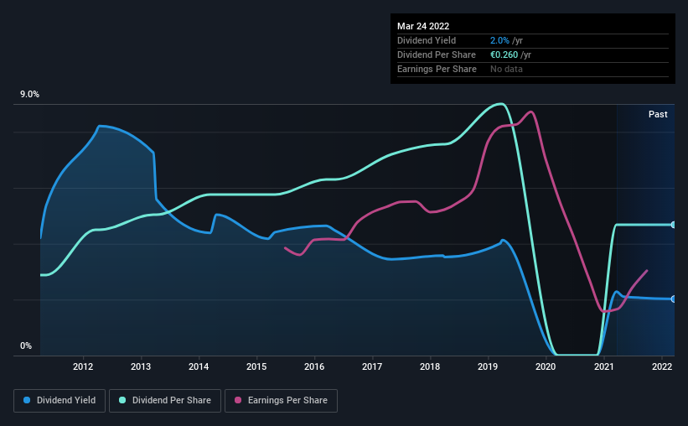This screenshot has width=688, height=426.
Task: Click the 0% y-axis label
Action: pos(26,346)
